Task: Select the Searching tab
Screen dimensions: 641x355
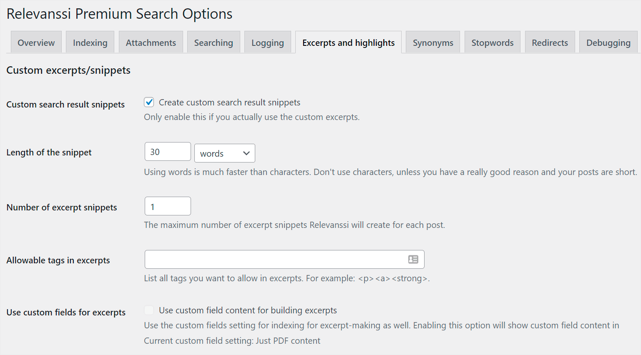Action: [214, 42]
